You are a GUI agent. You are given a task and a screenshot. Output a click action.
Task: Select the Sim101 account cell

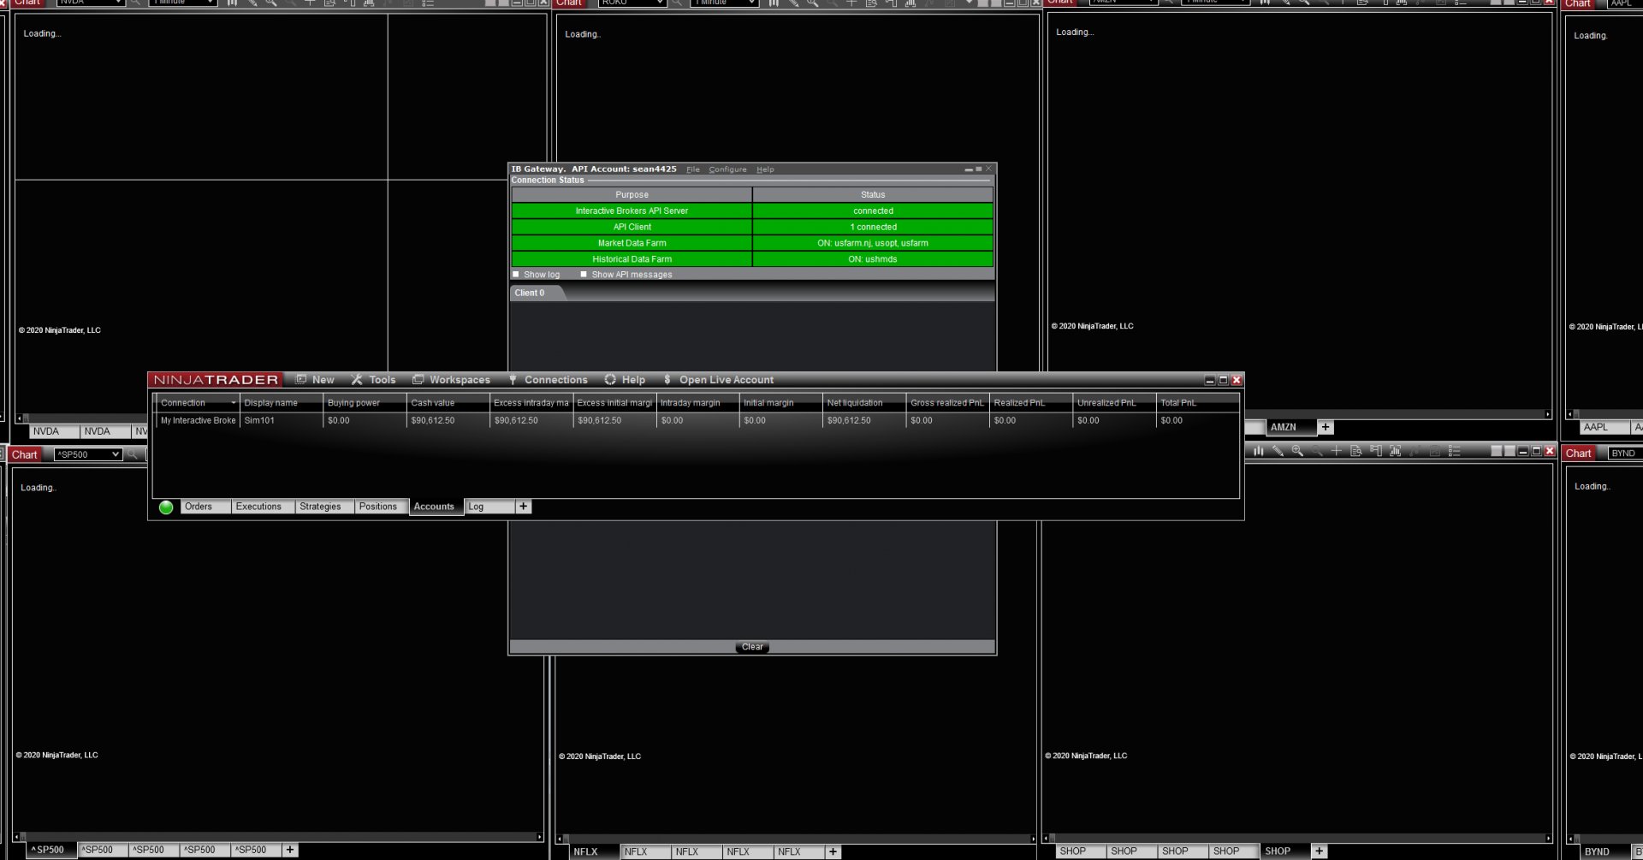click(x=282, y=421)
